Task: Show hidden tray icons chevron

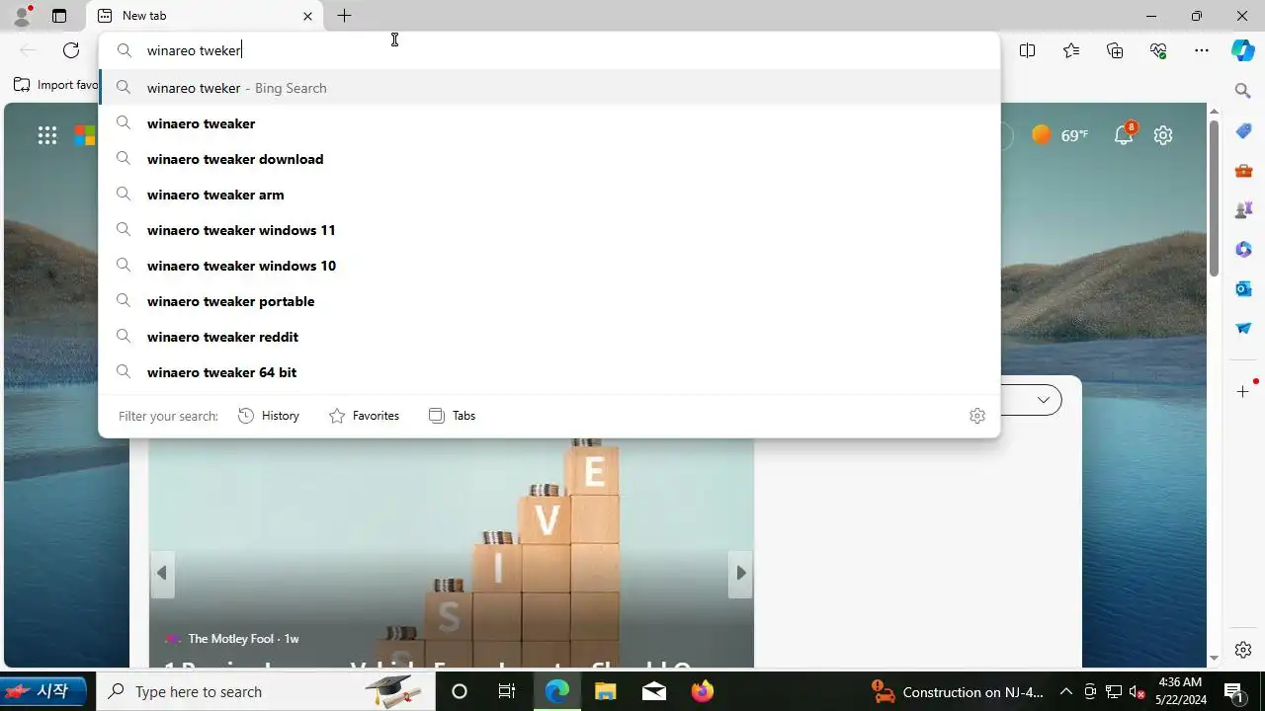Action: 1066,691
